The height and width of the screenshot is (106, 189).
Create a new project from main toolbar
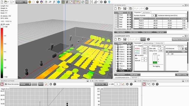2,2
